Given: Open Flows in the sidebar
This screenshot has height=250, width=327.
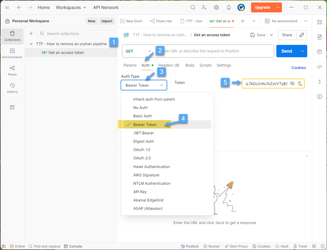Looking at the screenshot, I should click(12, 71).
